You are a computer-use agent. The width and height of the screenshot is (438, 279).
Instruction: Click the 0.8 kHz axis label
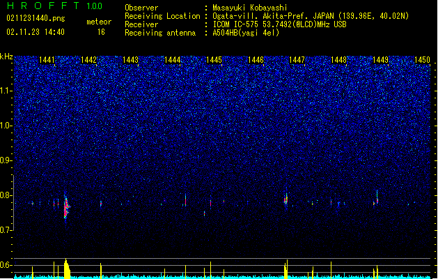click(x=6, y=195)
